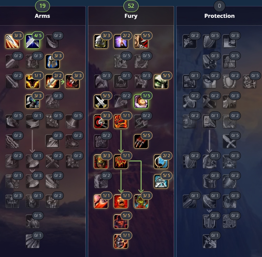This screenshot has width=262, height=257.
Task: Click the purple lightning figure 2/2 Fury talent
Action: 121,41
